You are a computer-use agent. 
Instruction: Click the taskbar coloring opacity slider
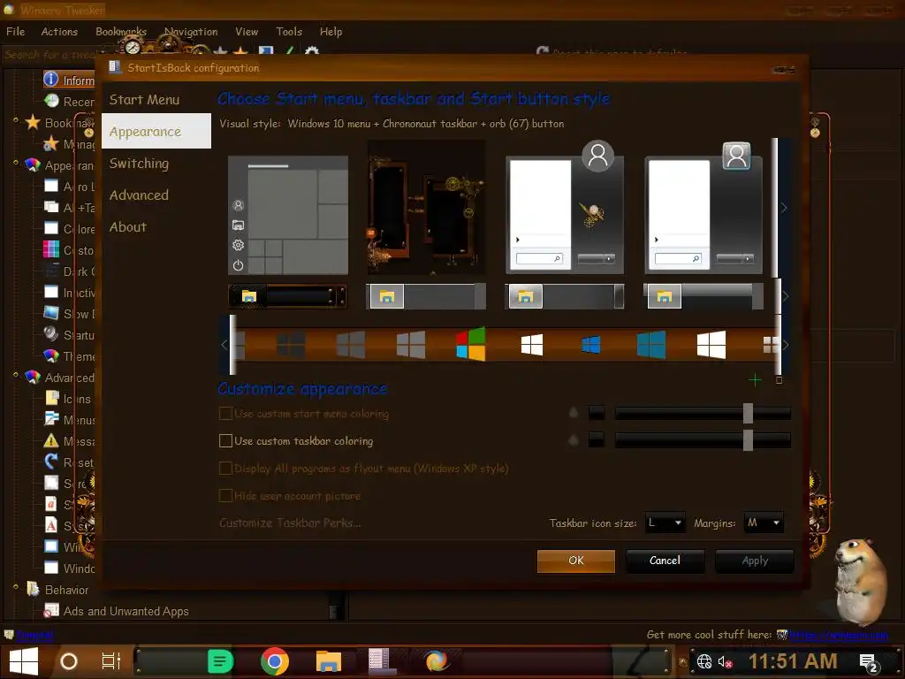pyautogui.click(x=703, y=440)
